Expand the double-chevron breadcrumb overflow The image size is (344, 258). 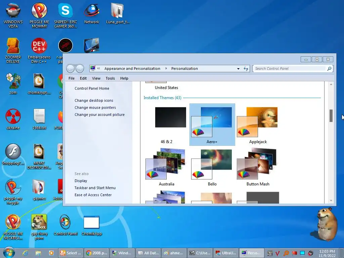click(x=98, y=69)
